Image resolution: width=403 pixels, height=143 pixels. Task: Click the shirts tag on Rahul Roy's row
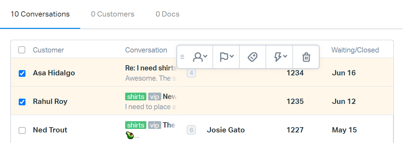135,97
